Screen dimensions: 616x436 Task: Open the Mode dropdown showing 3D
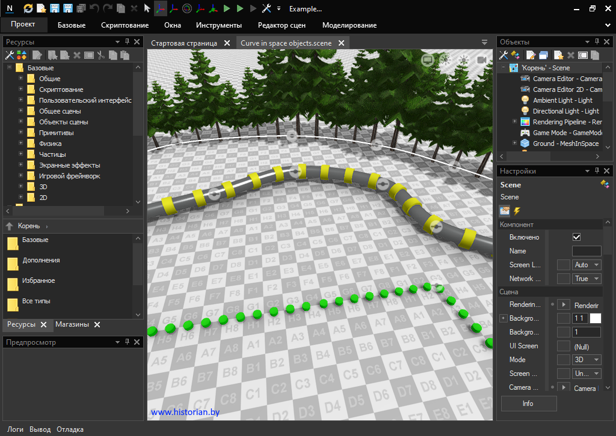(x=587, y=360)
